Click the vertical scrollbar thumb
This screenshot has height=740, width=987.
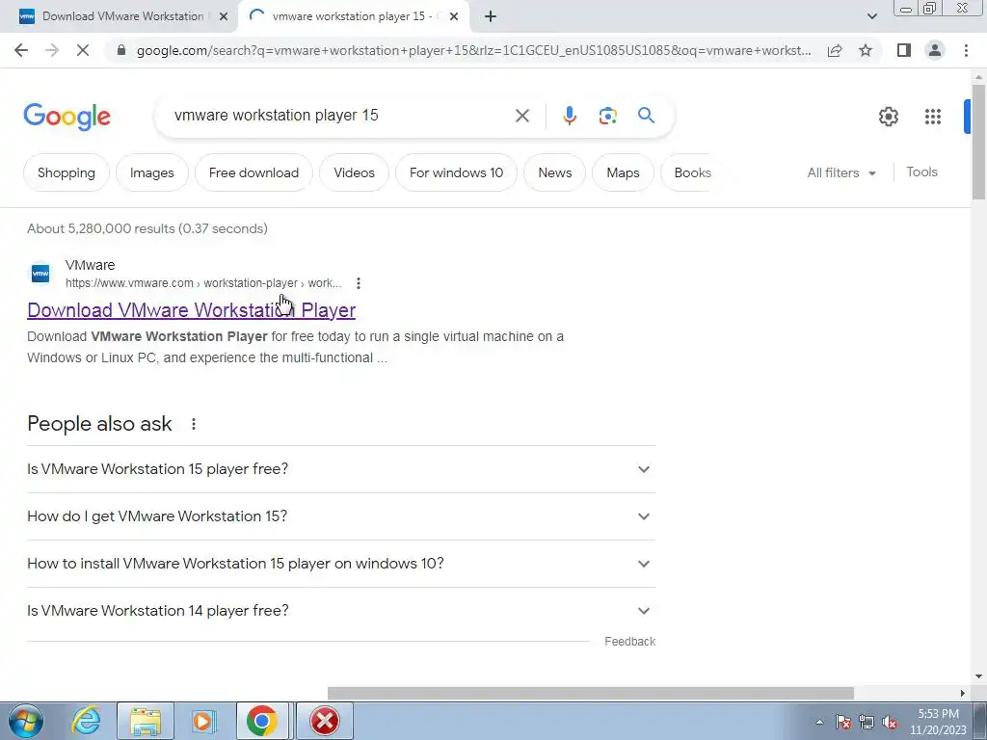[978, 143]
